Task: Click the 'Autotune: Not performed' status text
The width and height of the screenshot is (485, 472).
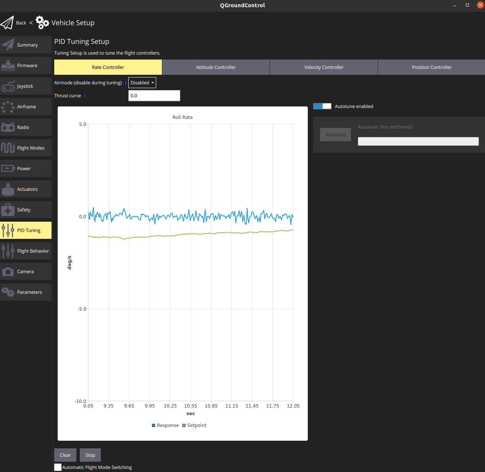Action: coord(385,127)
